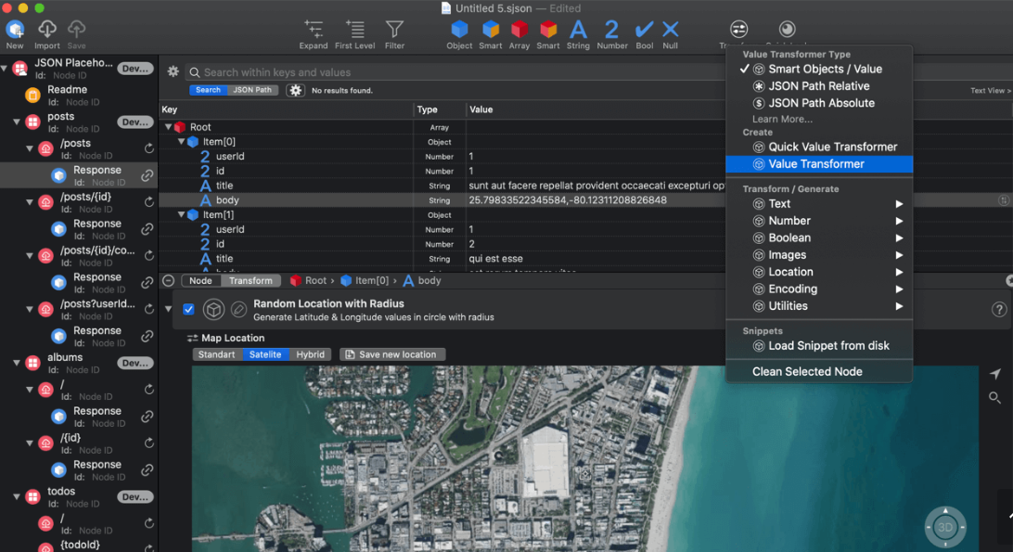Screen dimensions: 1013x552
Task: Click the Import toolbar icon
Action: pyautogui.click(x=46, y=30)
